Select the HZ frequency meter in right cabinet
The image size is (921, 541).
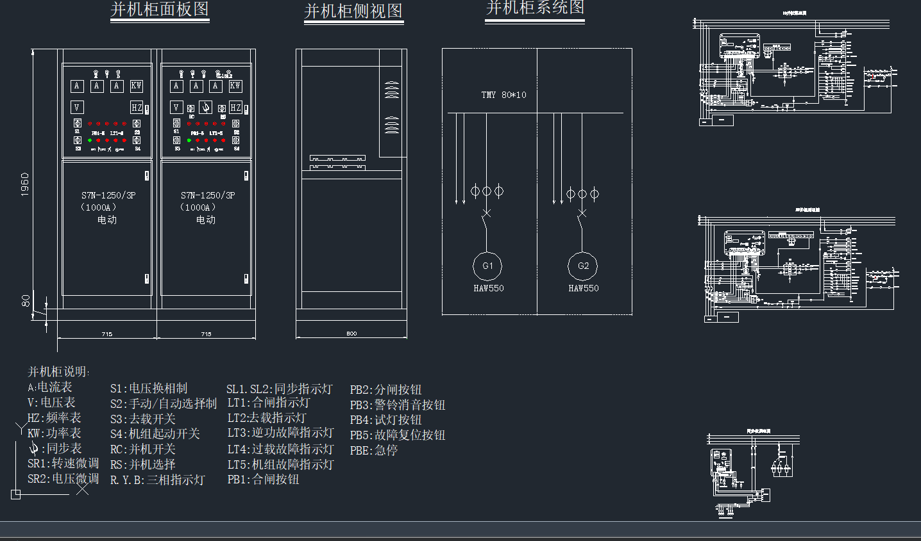tap(235, 108)
